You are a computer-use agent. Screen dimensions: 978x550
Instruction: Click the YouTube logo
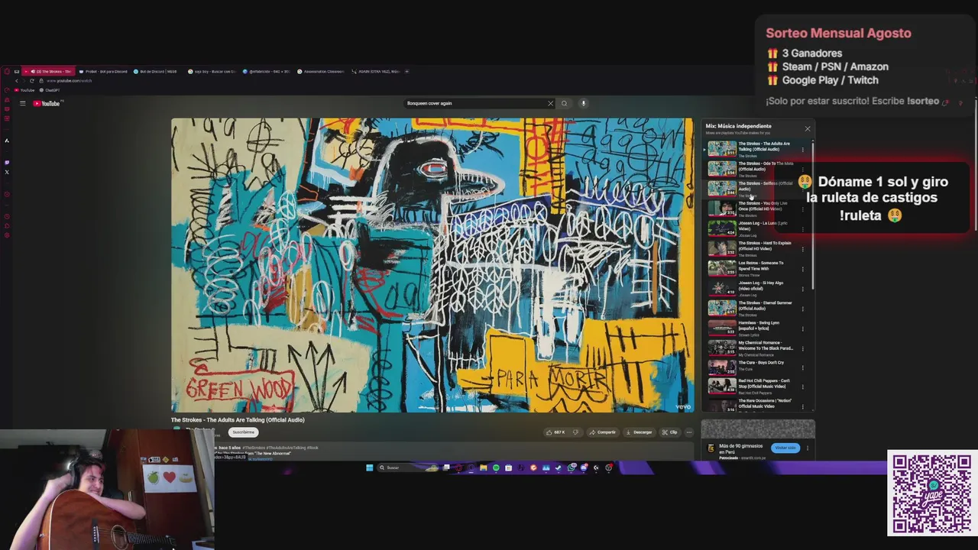pos(47,103)
